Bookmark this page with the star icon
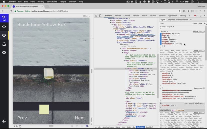Screen dimensions: 207x129 [179, 11]
